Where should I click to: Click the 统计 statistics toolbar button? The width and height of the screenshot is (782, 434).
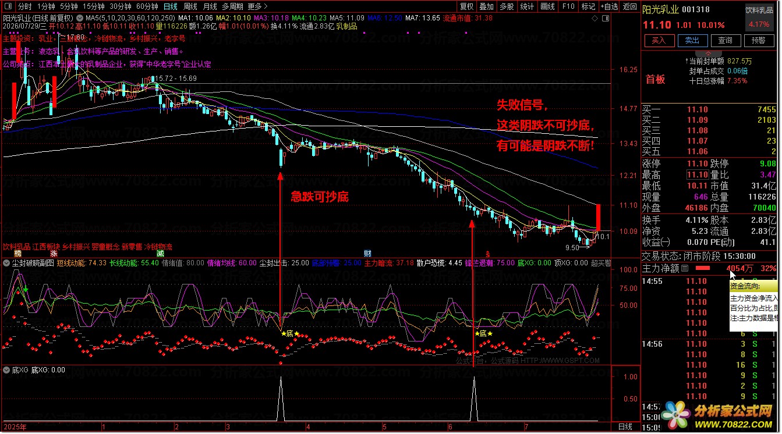(x=527, y=7)
